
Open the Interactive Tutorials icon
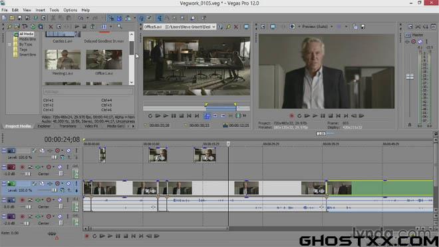[193, 18]
